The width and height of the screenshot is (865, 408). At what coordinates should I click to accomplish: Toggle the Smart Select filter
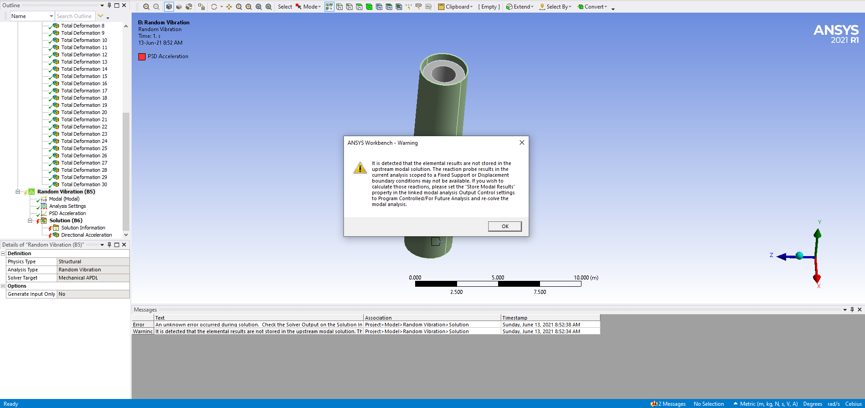click(x=330, y=7)
